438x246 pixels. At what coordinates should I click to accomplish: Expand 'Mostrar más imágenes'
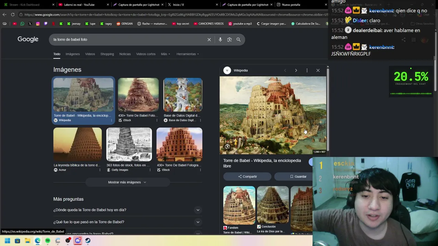pyautogui.click(x=127, y=182)
